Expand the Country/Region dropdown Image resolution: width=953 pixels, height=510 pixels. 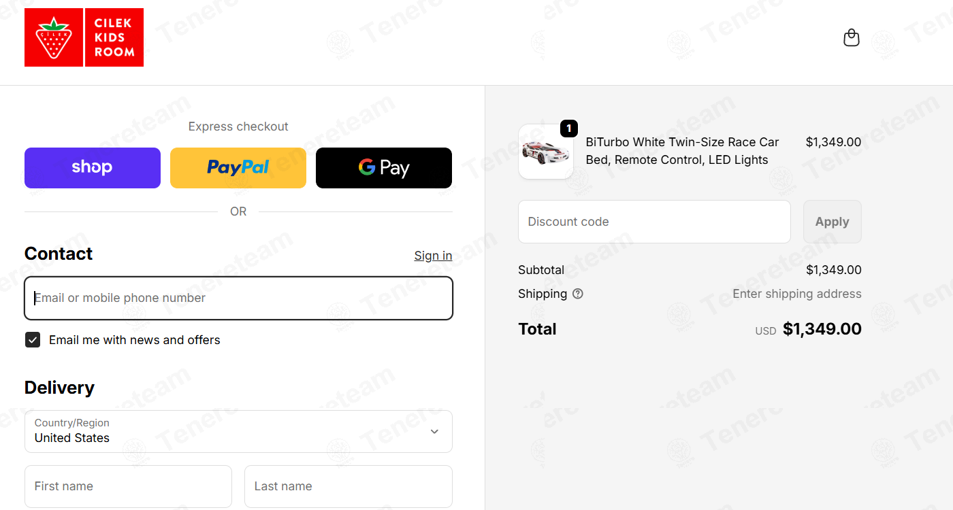(x=238, y=431)
